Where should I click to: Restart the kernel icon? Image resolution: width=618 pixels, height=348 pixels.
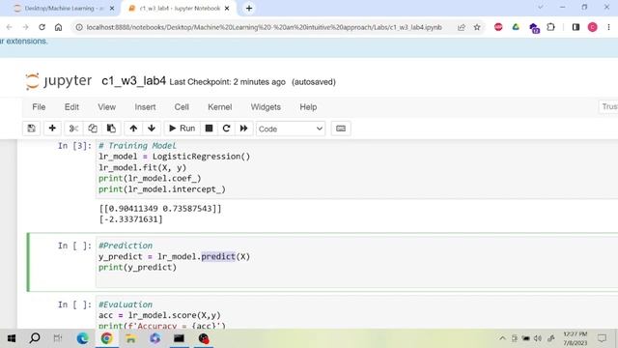click(226, 129)
